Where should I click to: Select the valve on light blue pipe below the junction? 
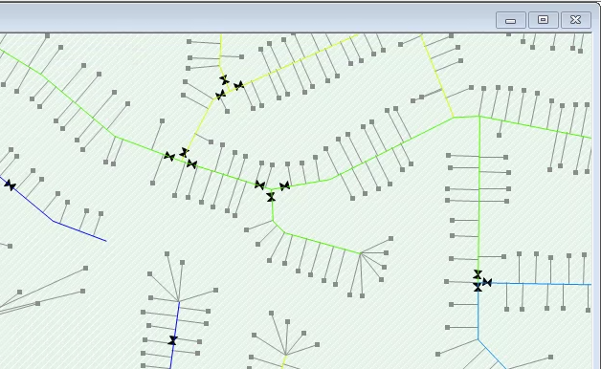pos(478,288)
